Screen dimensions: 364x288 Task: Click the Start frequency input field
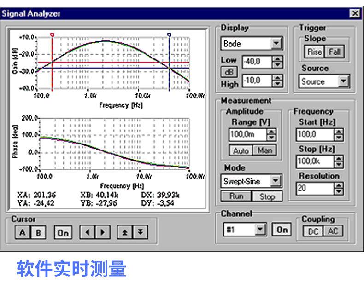[x=315, y=135]
